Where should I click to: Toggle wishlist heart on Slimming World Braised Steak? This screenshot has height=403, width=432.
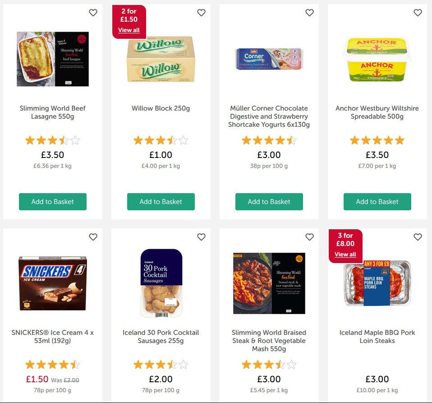click(x=309, y=237)
